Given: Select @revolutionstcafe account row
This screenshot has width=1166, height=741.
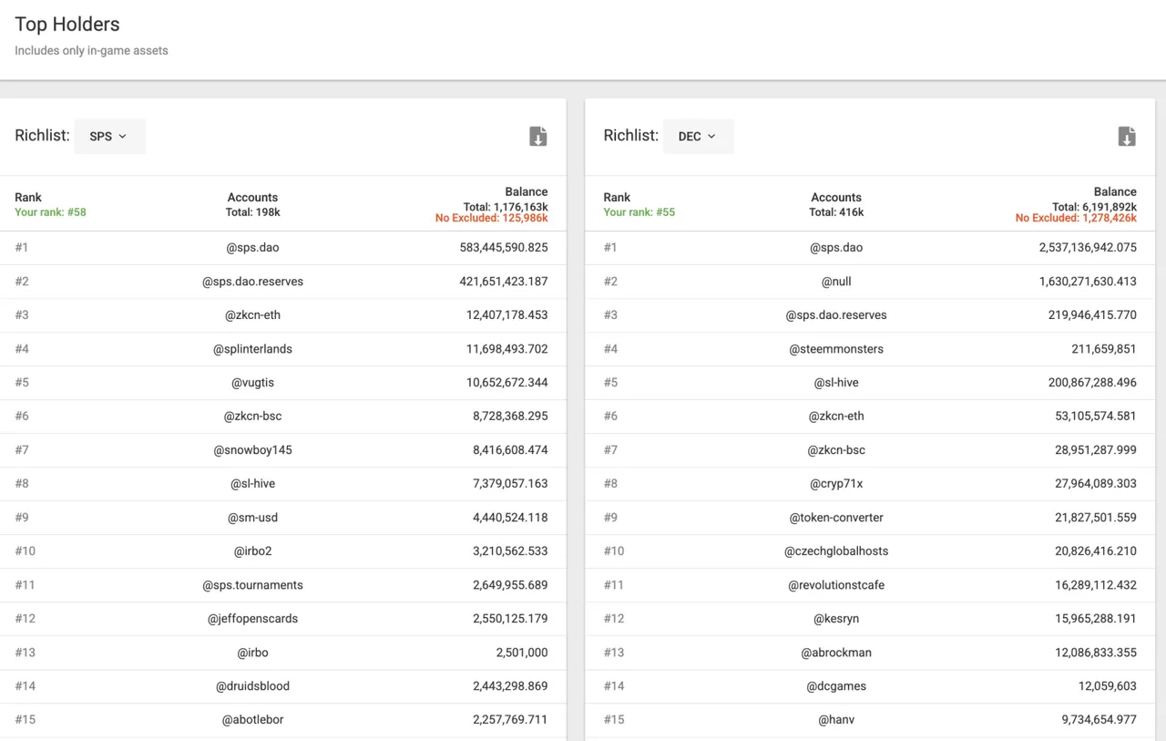Looking at the screenshot, I should click(x=870, y=585).
